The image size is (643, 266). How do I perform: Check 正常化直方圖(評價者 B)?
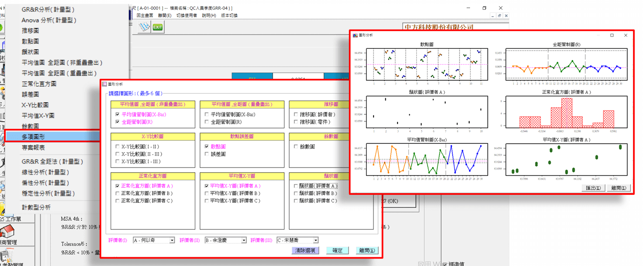[117, 193]
